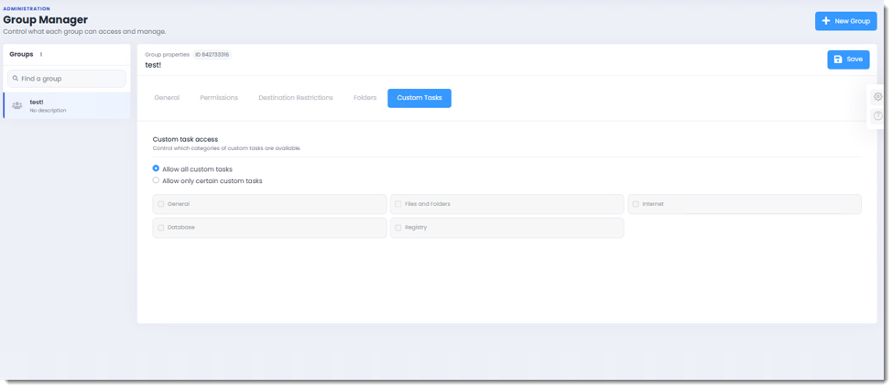The image size is (893, 389).
Task: Select Allow only certain custom tasks
Action: point(156,180)
